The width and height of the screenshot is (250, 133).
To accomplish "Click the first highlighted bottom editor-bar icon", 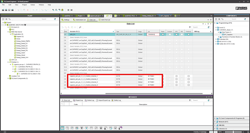I will click(62, 128).
